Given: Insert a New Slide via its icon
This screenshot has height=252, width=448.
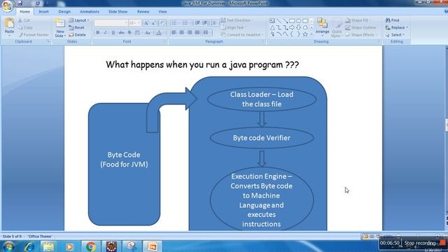Looking at the screenshot, I should point(60,23).
